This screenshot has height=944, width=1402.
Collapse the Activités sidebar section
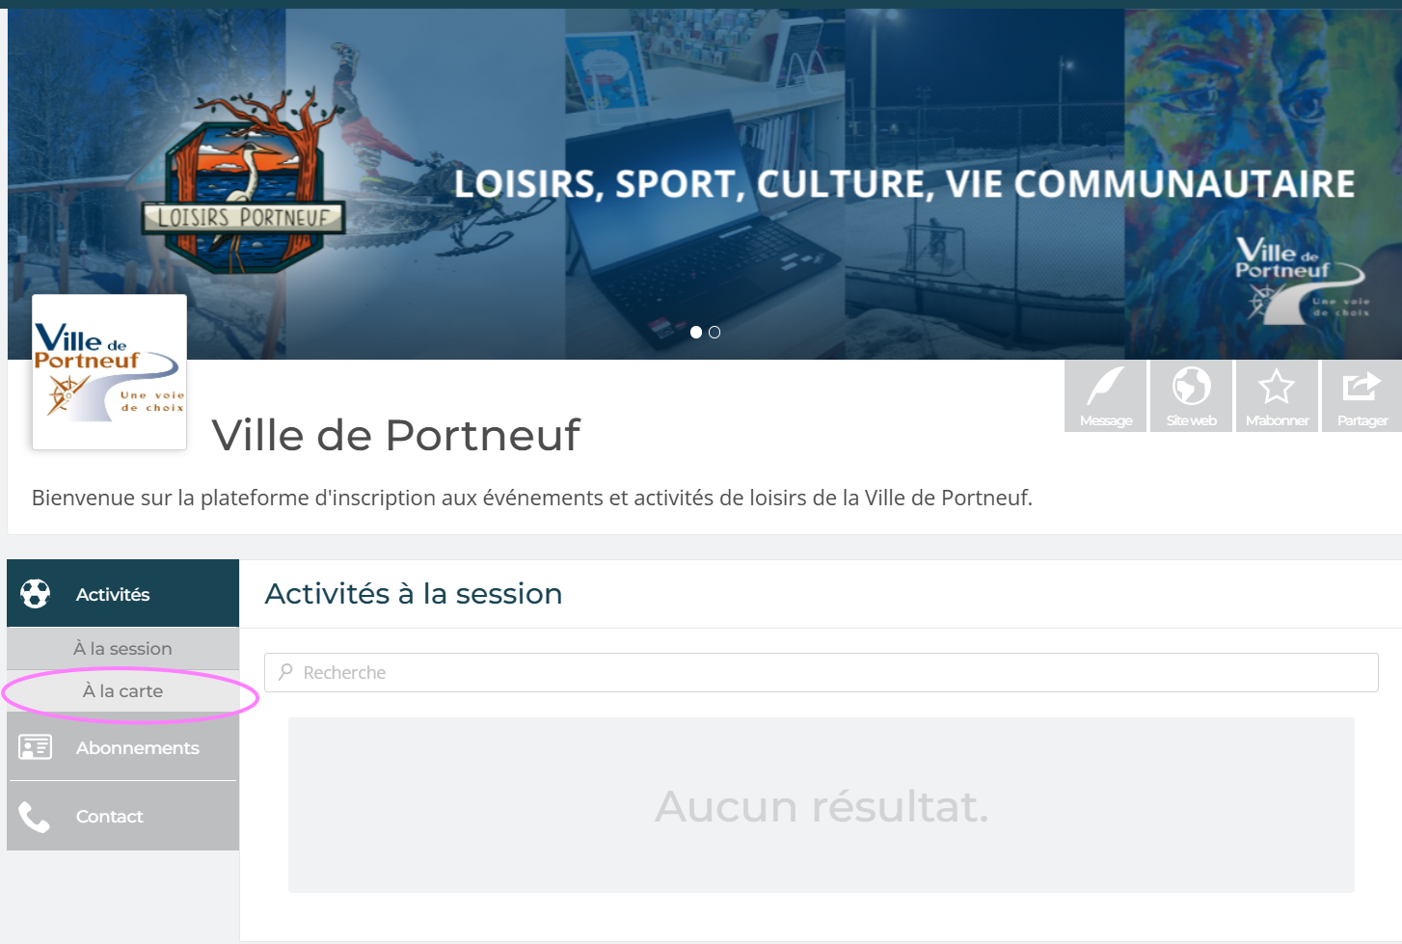click(x=122, y=594)
